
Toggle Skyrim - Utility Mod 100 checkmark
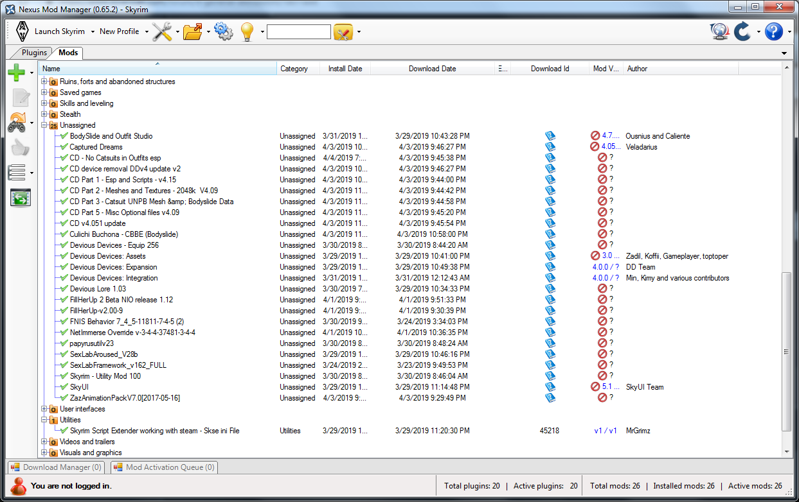[x=64, y=376]
